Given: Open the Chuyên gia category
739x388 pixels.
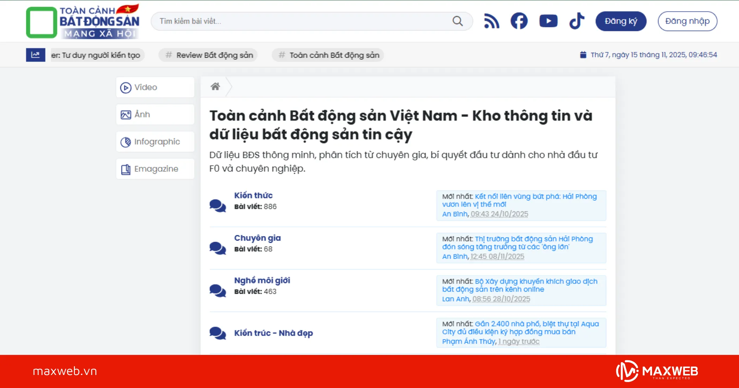Looking at the screenshot, I should click(x=257, y=238).
